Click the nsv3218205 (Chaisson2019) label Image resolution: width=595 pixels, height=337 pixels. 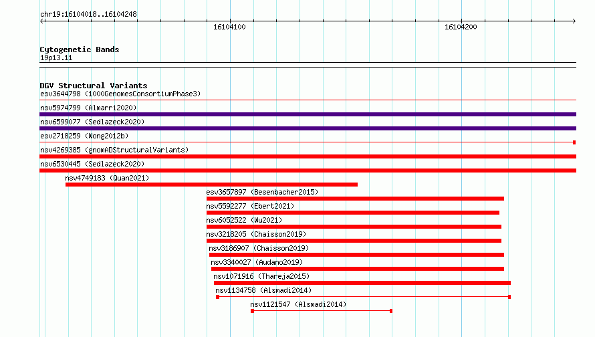click(256, 234)
